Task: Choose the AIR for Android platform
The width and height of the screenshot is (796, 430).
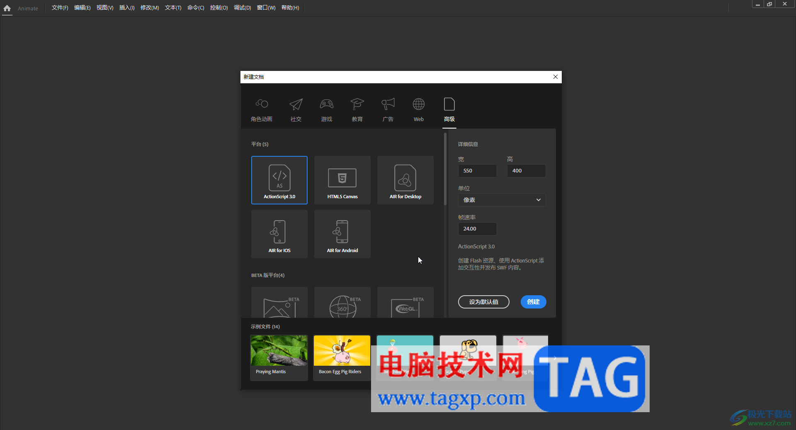Action: pos(342,234)
